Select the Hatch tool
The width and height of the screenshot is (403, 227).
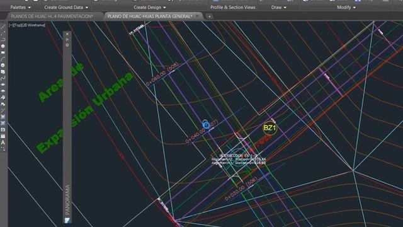click(x=3, y=117)
